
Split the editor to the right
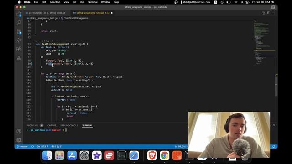click(x=269, y=13)
